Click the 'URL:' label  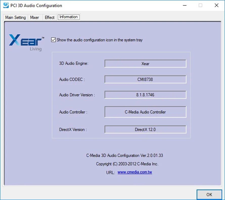[110, 172]
